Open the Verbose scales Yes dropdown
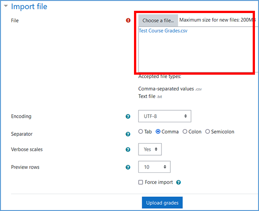 pos(150,149)
